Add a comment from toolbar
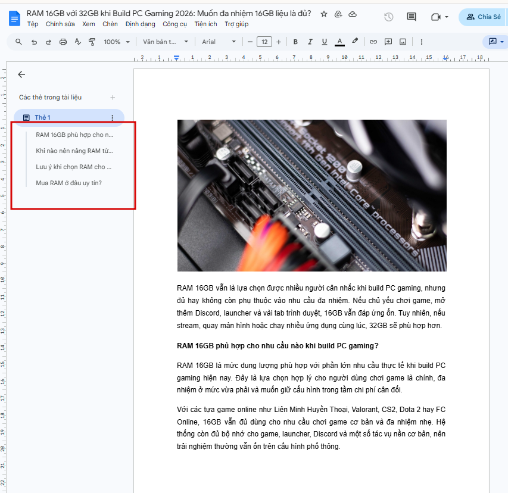The width and height of the screenshot is (508, 493). coord(388,42)
